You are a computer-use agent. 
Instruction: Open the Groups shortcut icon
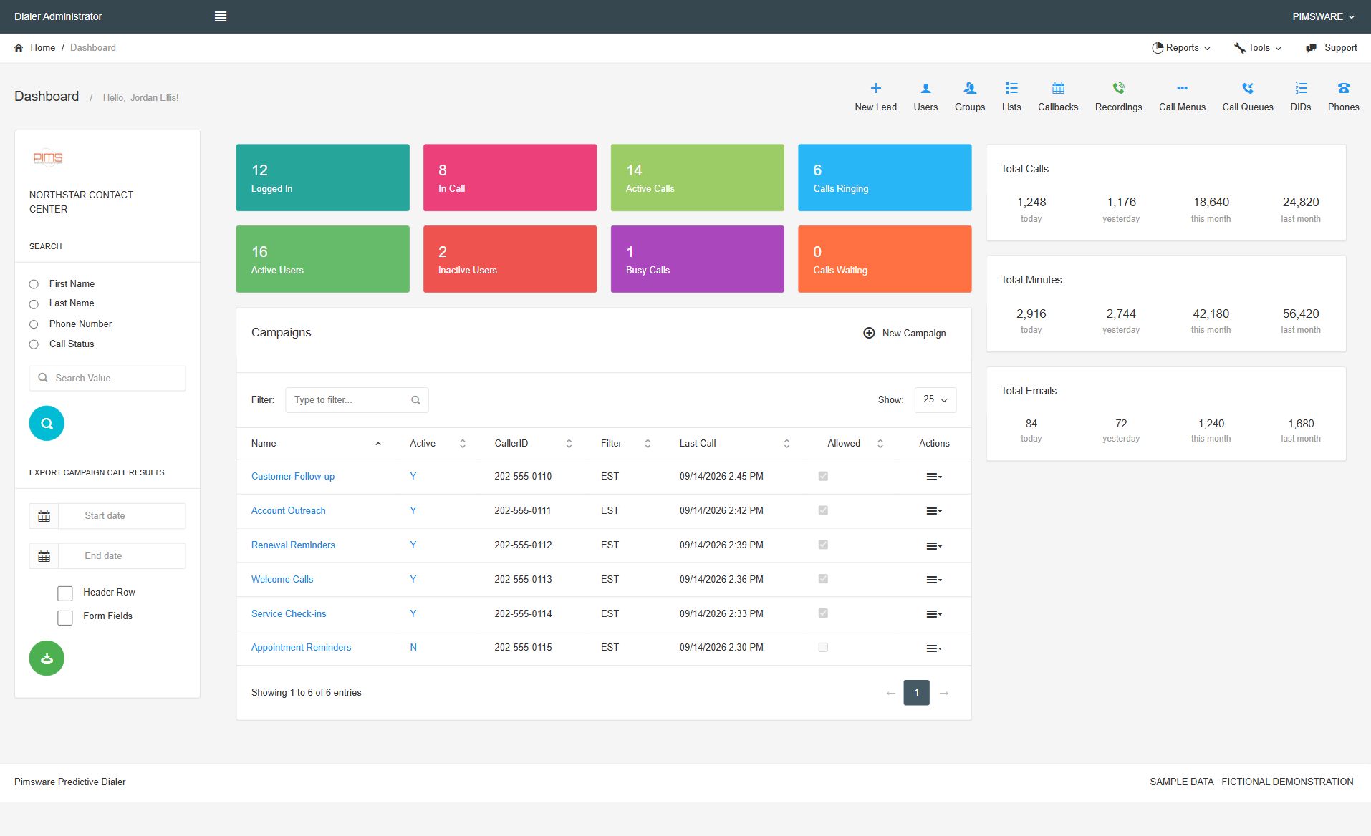tap(970, 89)
